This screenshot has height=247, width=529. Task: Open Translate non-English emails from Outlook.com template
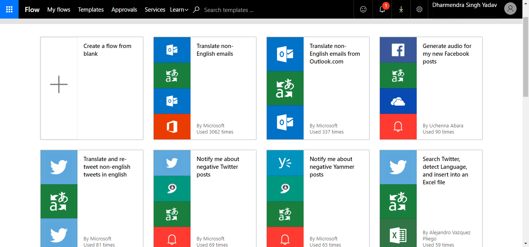point(318,88)
